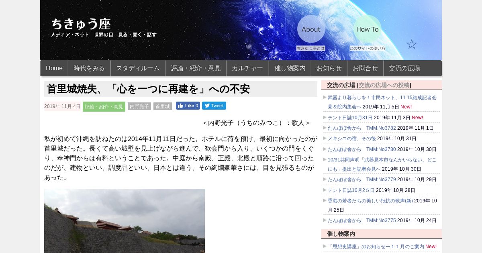
Task: Open 香港の若者たちの美しい抵抗の歌声 link
Action: (370, 201)
